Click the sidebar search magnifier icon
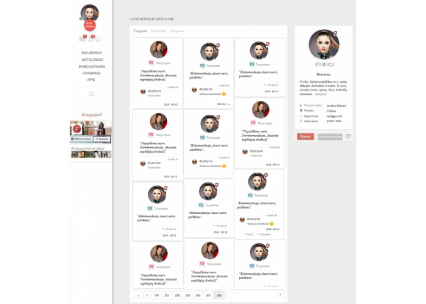Screen dimensions: 426x304 click(x=91, y=94)
